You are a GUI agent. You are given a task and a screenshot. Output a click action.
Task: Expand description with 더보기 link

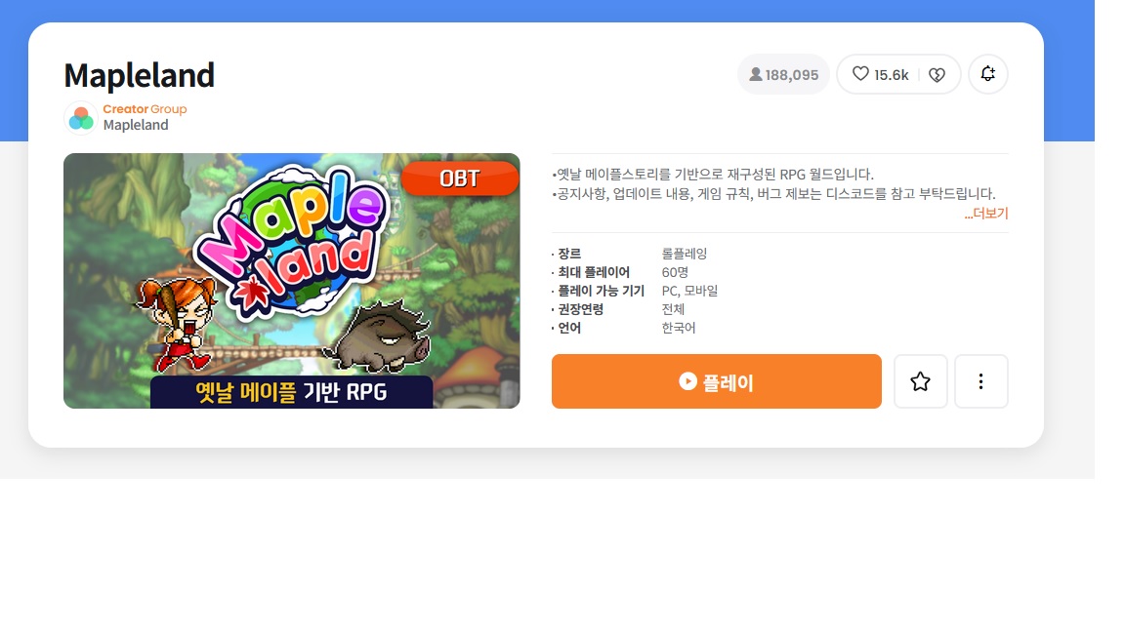pyautogui.click(x=986, y=214)
